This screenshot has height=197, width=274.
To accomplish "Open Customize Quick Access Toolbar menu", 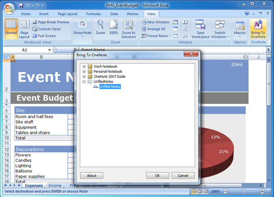I will pyautogui.click(x=50, y=5).
